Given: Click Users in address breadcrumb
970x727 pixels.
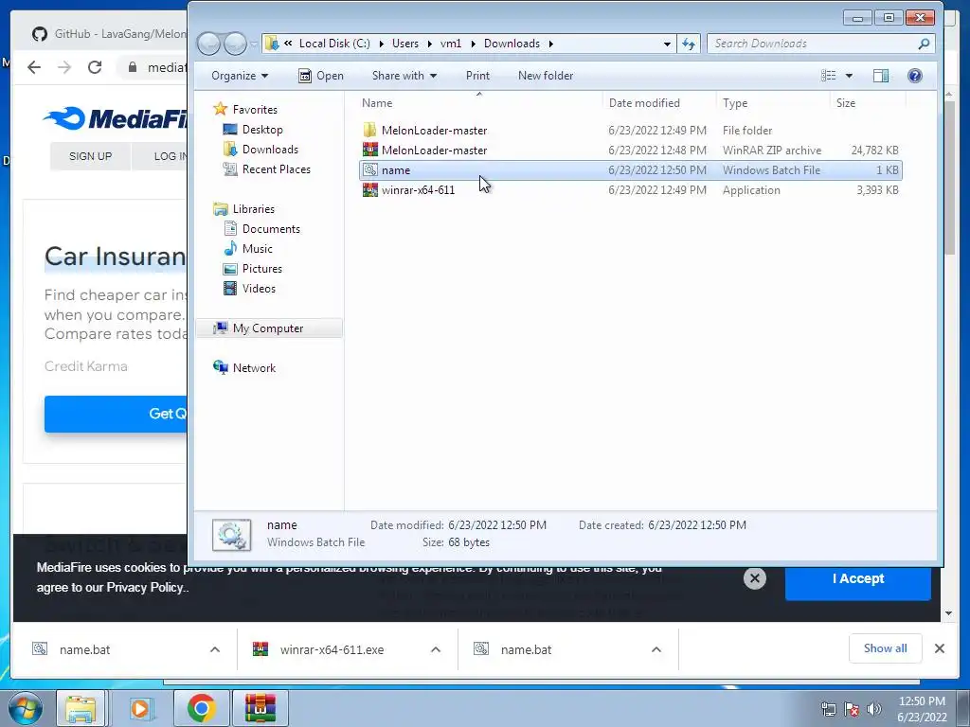Looking at the screenshot, I should click(405, 44).
